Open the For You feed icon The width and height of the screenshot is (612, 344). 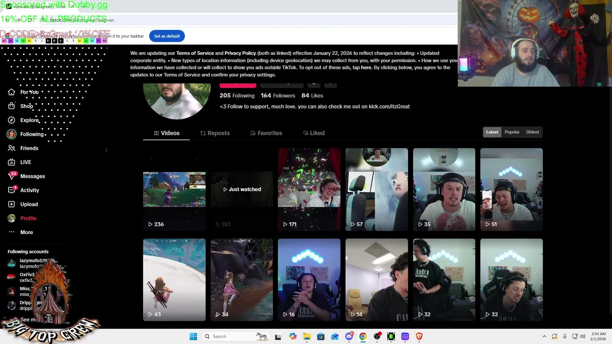11,92
